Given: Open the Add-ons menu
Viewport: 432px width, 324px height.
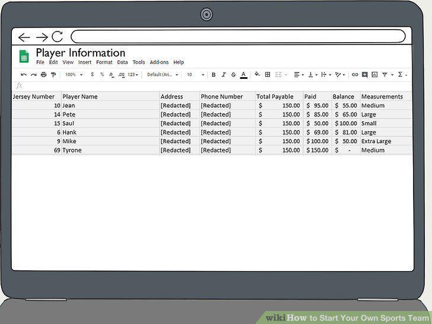Looking at the screenshot, I should 159,62.
